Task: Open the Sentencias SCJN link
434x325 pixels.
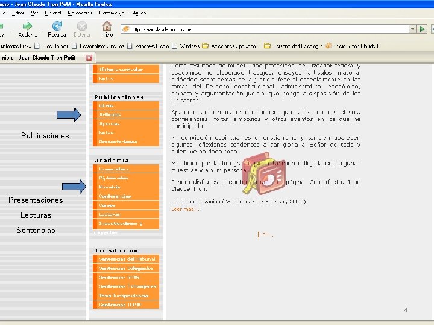Action: tap(126, 277)
